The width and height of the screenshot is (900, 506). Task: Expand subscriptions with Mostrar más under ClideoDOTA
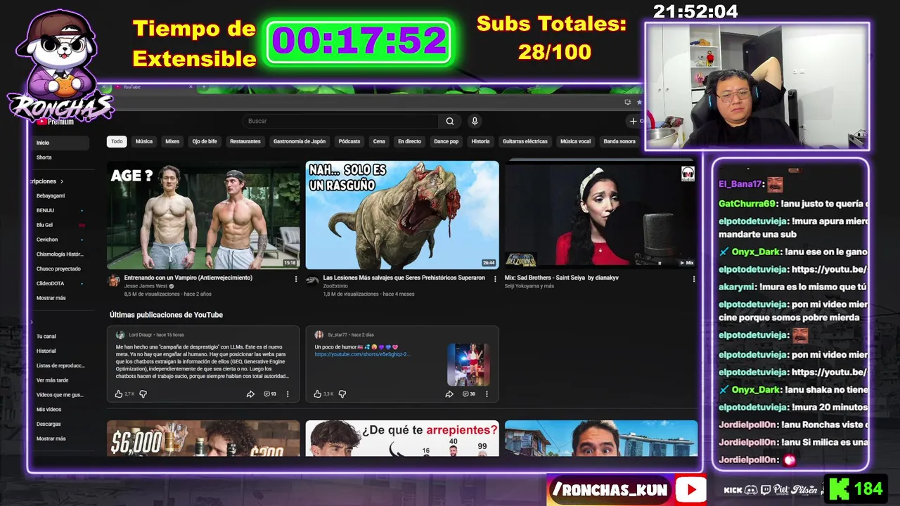(51, 298)
